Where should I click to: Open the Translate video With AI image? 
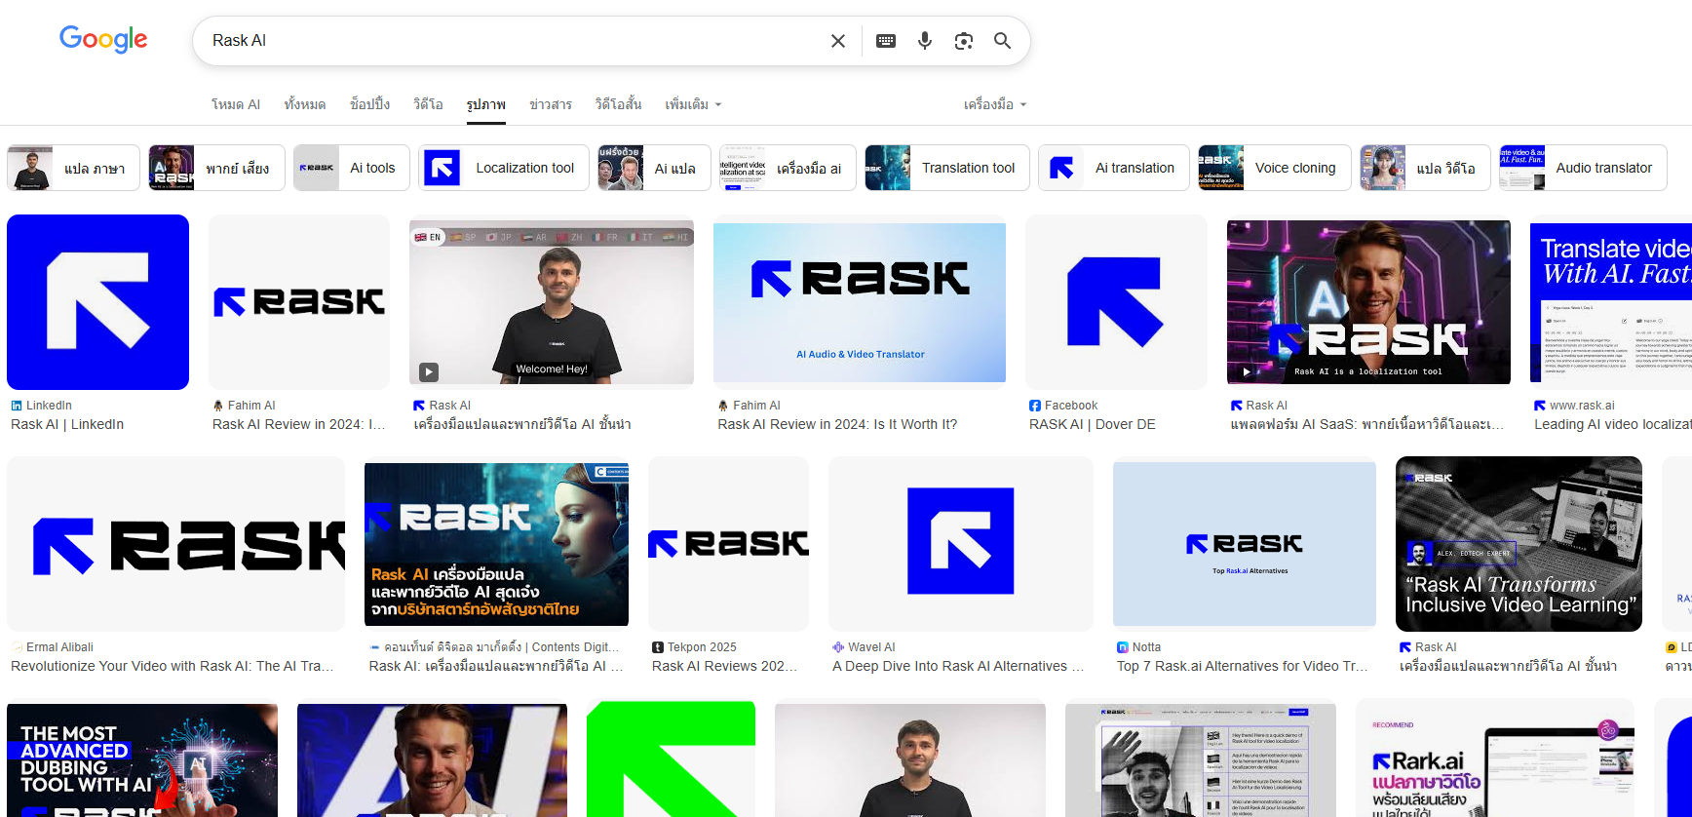[x=1611, y=302]
